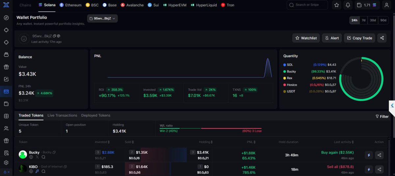Screen dimensions: 395x176
Task: Switch to BSC chain
Action: [92, 5]
